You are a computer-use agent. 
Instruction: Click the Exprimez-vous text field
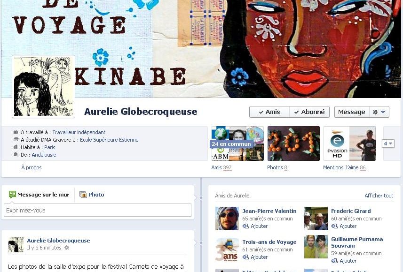tap(97, 210)
